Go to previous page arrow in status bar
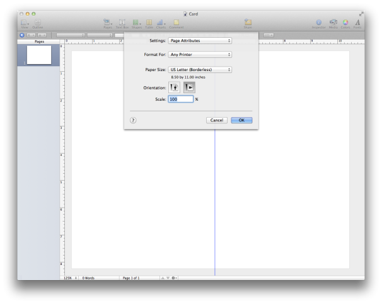 pos(163,278)
